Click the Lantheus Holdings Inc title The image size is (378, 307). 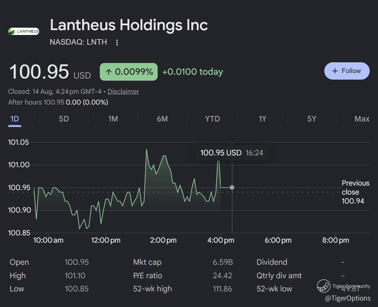pos(129,25)
